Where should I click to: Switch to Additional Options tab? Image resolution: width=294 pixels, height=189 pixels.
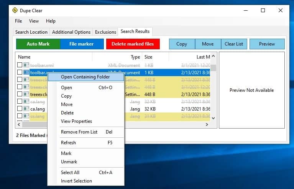click(71, 32)
